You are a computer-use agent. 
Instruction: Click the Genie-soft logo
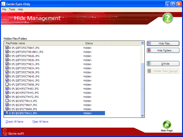coord(13,132)
